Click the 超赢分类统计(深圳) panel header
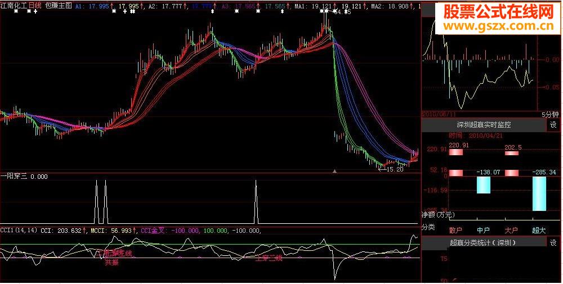The height and width of the screenshot is (284, 563). [x=484, y=243]
